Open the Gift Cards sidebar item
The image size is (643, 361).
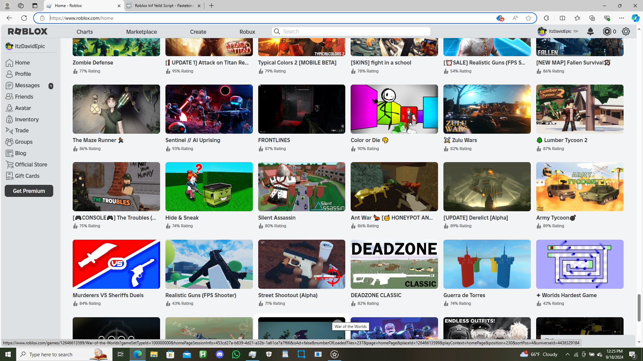coord(27,176)
